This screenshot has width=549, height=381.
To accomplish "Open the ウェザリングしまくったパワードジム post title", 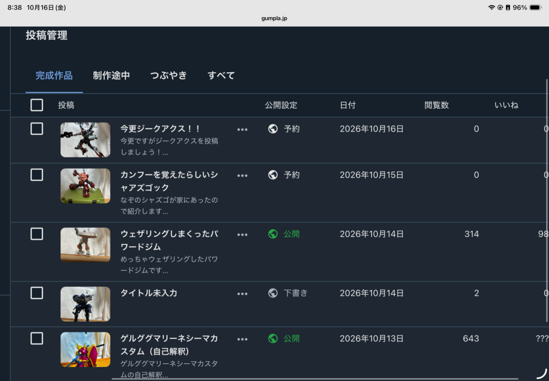I will tap(169, 240).
